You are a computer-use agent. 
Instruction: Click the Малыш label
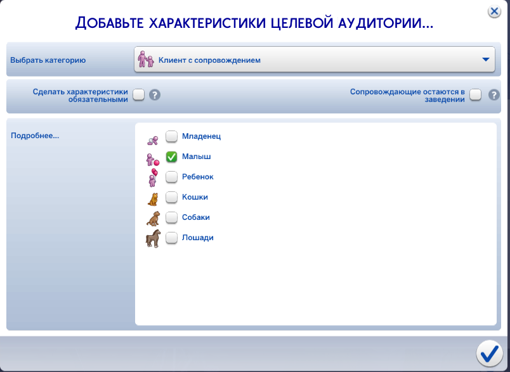197,157
